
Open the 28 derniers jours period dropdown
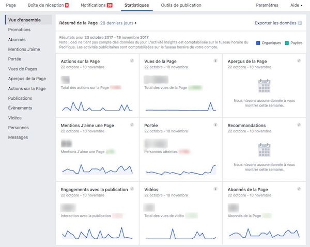119,23
